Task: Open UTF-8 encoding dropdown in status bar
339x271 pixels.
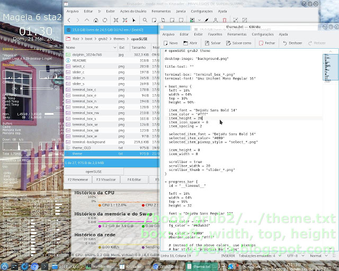Action: [x=296, y=256]
